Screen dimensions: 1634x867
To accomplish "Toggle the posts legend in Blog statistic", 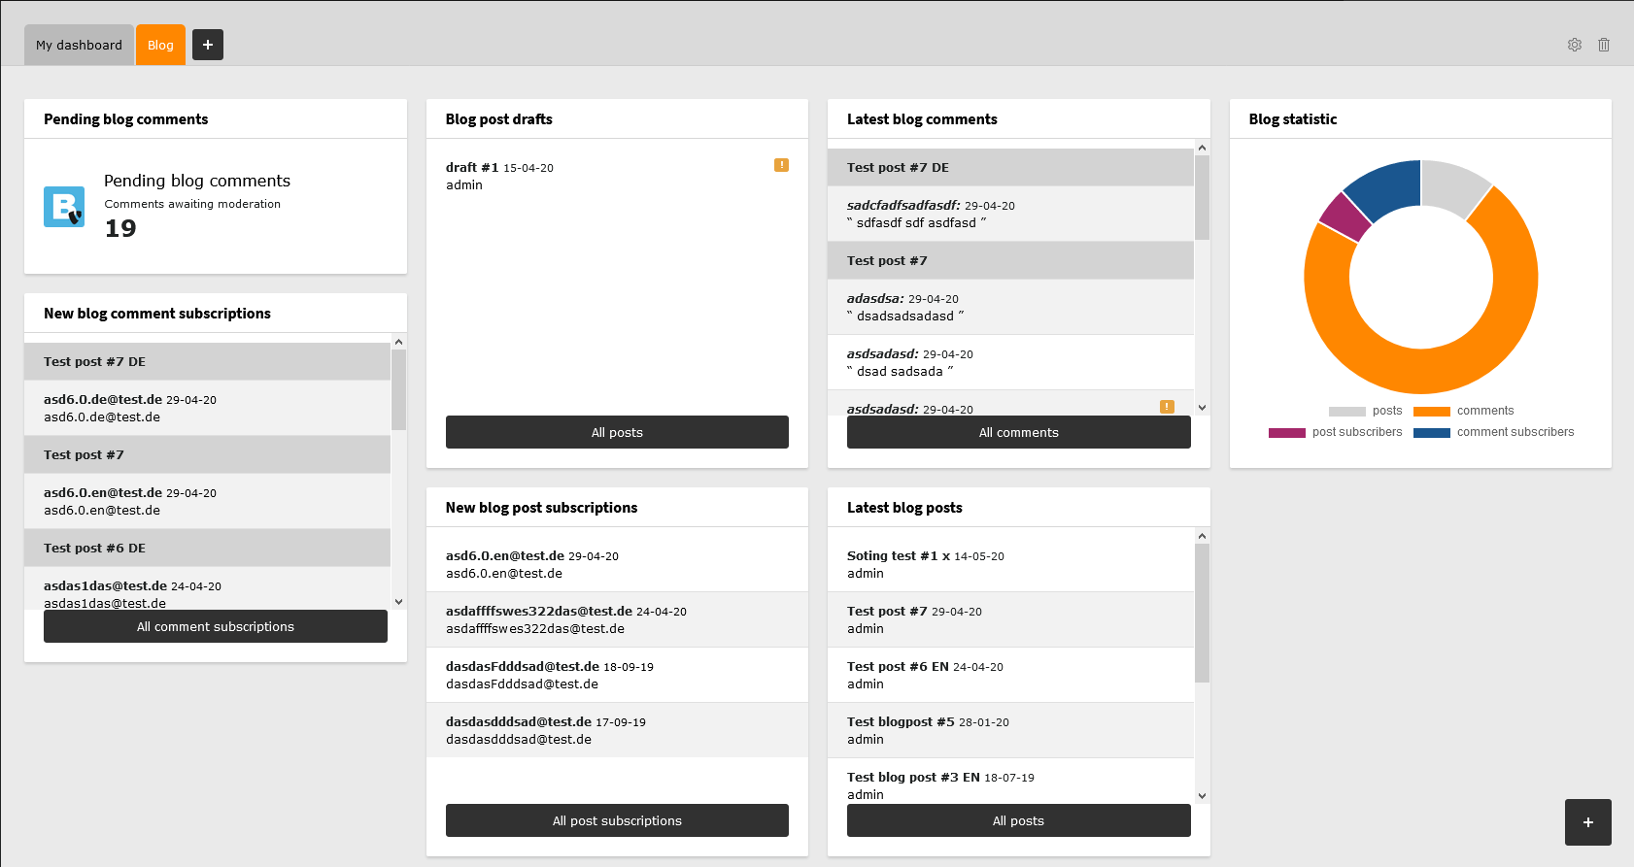I will click(x=1365, y=411).
